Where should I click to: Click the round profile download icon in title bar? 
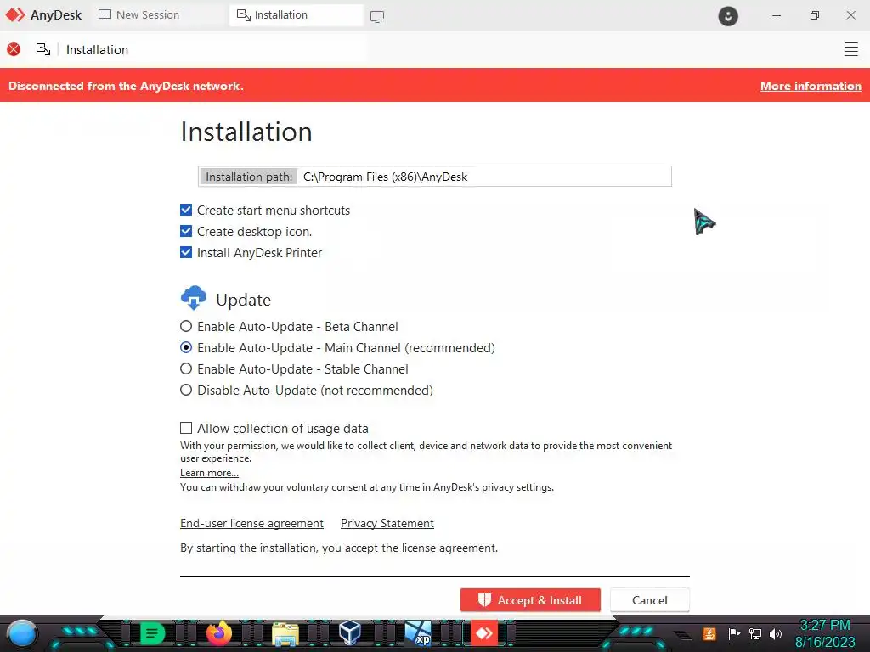click(x=728, y=16)
